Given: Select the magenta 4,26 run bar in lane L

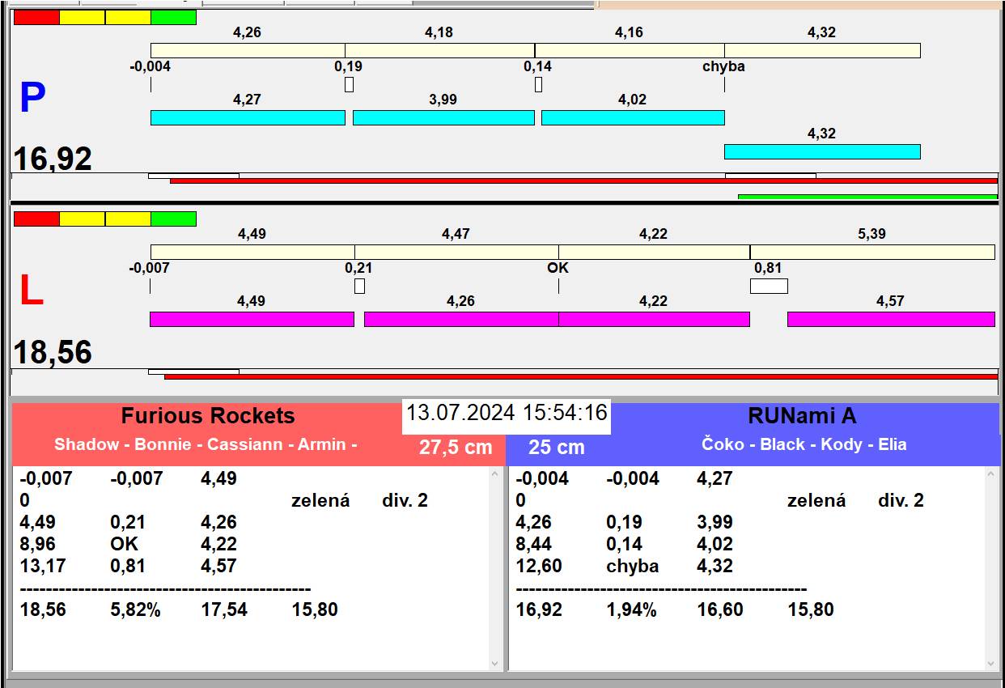Looking at the screenshot, I should [x=461, y=319].
